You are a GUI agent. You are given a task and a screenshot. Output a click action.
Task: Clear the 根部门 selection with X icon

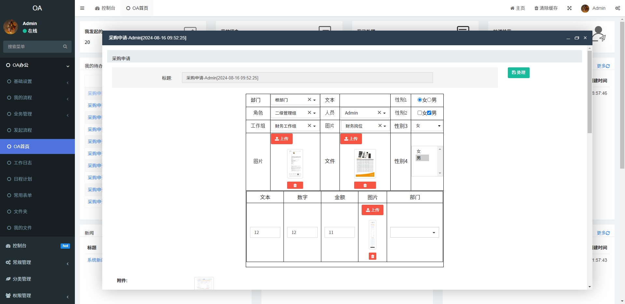coord(309,100)
